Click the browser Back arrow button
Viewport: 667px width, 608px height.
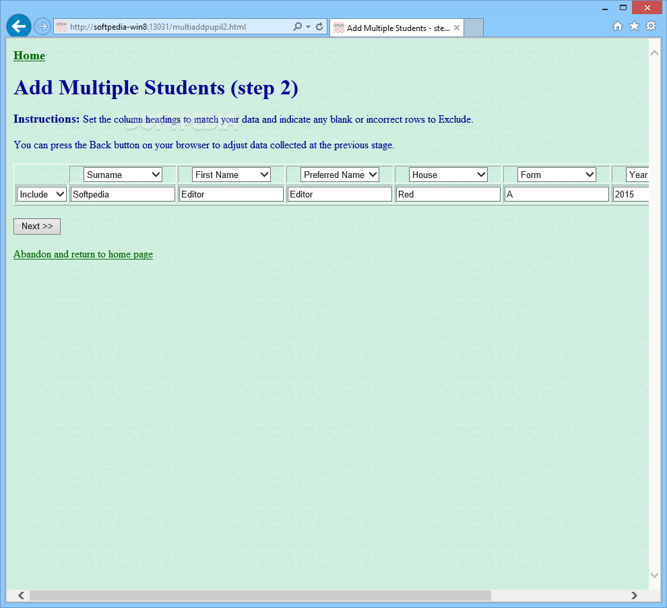pos(19,26)
